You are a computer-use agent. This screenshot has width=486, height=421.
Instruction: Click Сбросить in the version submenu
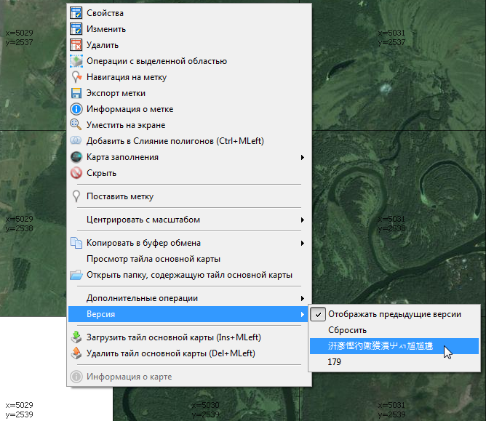347,330
